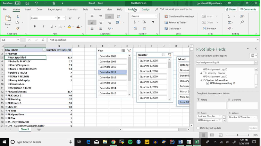This screenshot has width=261, height=146.
Task: Click the Wrap Text icon
Action: [118, 16]
